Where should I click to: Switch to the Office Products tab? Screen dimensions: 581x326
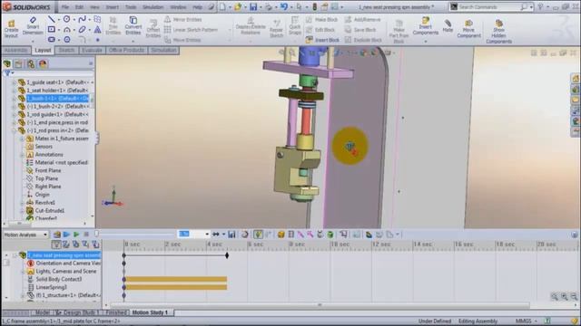[126, 51]
